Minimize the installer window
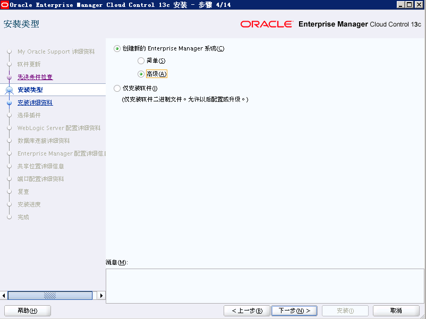Screen dimensions: 426x319 pos(401,5)
